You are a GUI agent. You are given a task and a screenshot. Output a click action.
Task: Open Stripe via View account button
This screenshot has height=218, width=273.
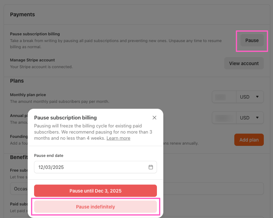tap(244, 63)
